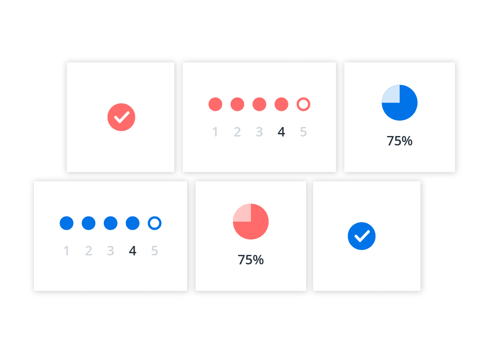Click the 75% label under red pie
Image resolution: width=489 pixels, height=355 pixels.
point(251,260)
